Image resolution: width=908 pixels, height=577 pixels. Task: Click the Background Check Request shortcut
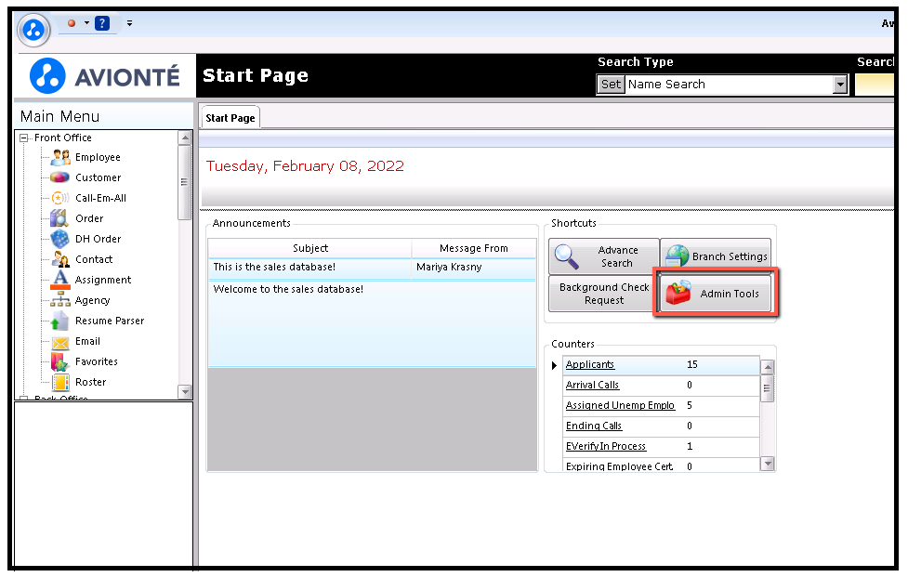[x=603, y=294]
